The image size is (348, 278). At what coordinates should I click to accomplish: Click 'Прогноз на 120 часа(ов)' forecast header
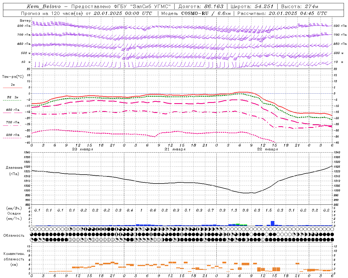click(52, 13)
